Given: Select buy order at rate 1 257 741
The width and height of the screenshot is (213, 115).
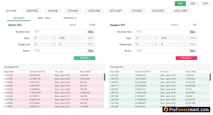Looking at the screenshot, I should click(159, 93).
